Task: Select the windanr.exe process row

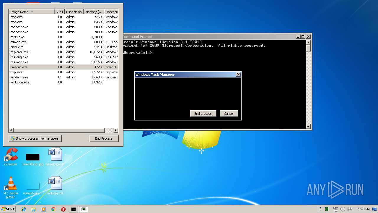Action: (63, 77)
